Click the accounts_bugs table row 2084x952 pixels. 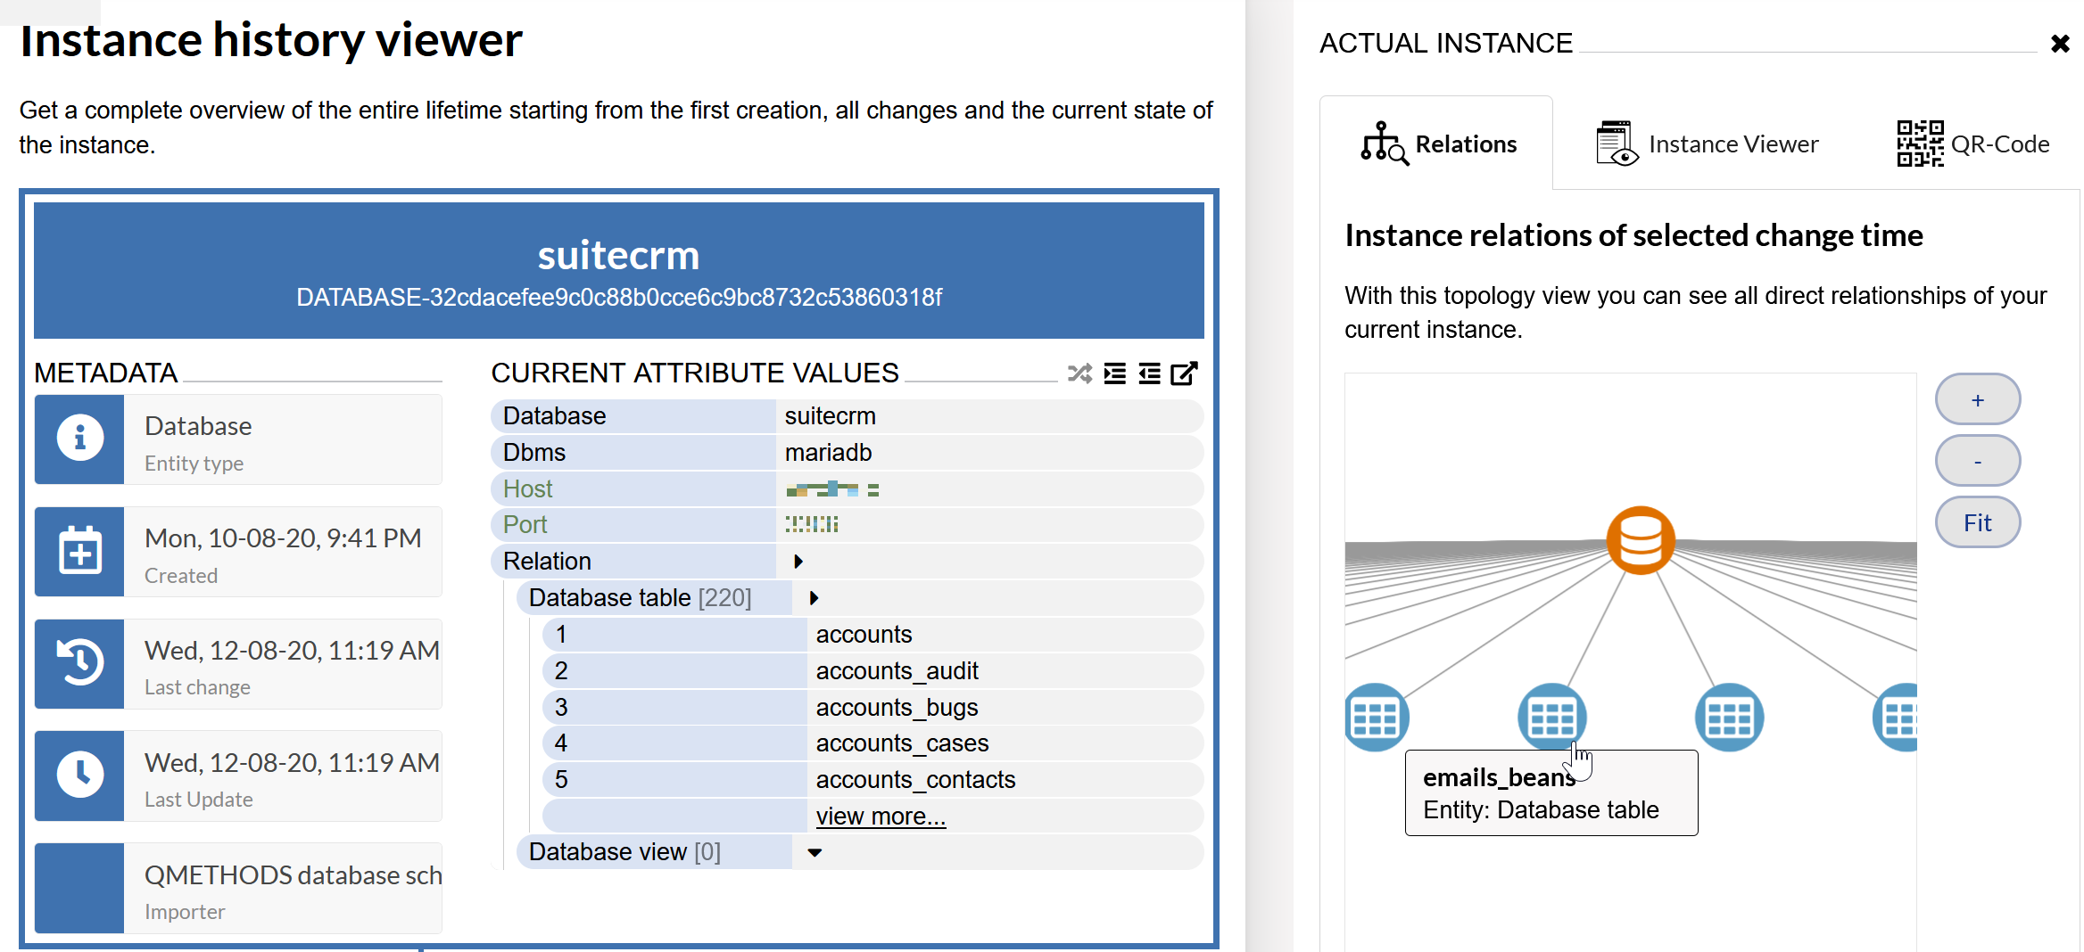click(872, 707)
